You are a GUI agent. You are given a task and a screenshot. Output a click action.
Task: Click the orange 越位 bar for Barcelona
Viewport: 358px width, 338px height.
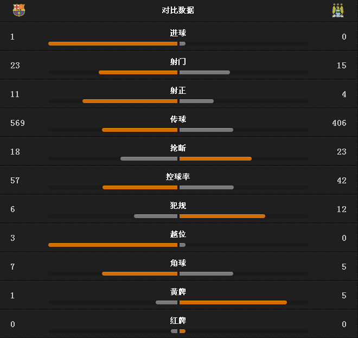coord(113,245)
